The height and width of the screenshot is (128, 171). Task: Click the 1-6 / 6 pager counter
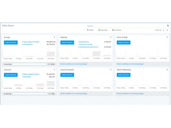(x=158, y=30)
